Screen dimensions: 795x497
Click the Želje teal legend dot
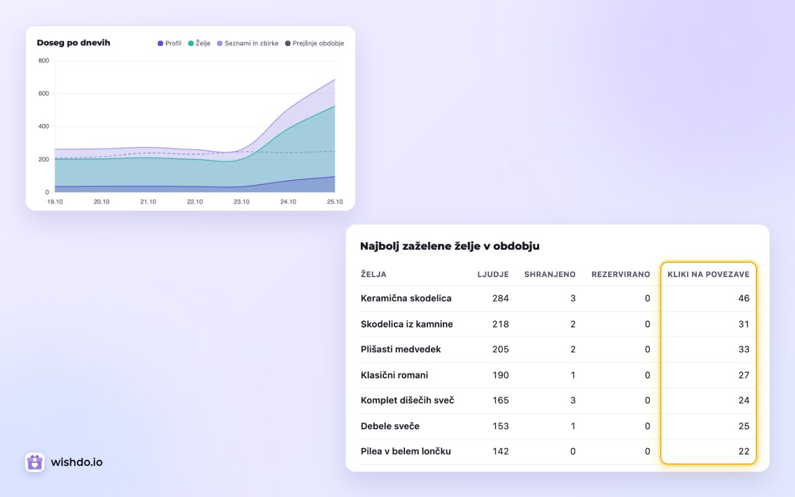click(x=191, y=43)
